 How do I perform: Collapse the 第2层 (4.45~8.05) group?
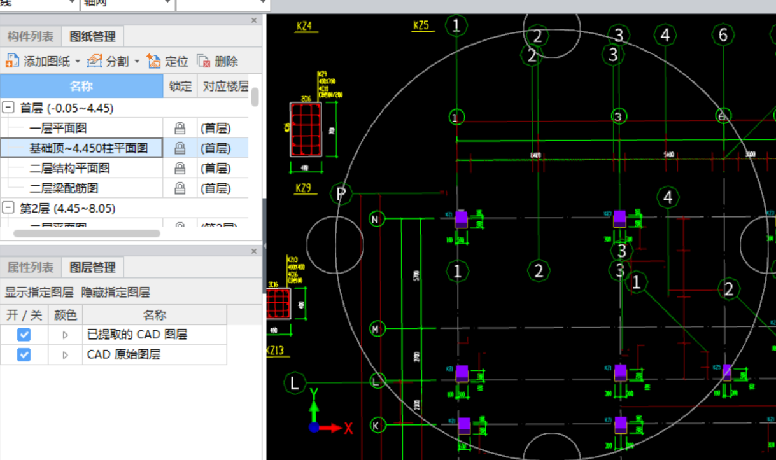pyautogui.click(x=8, y=208)
